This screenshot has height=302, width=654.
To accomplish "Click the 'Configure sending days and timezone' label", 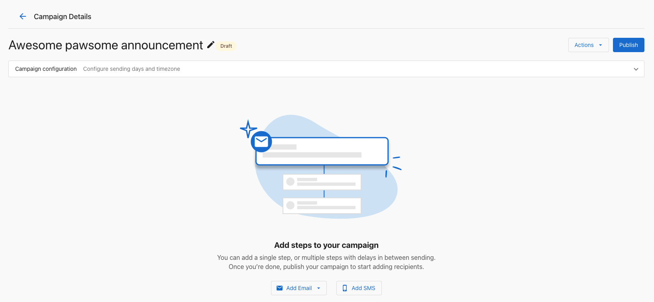I will 132,69.
